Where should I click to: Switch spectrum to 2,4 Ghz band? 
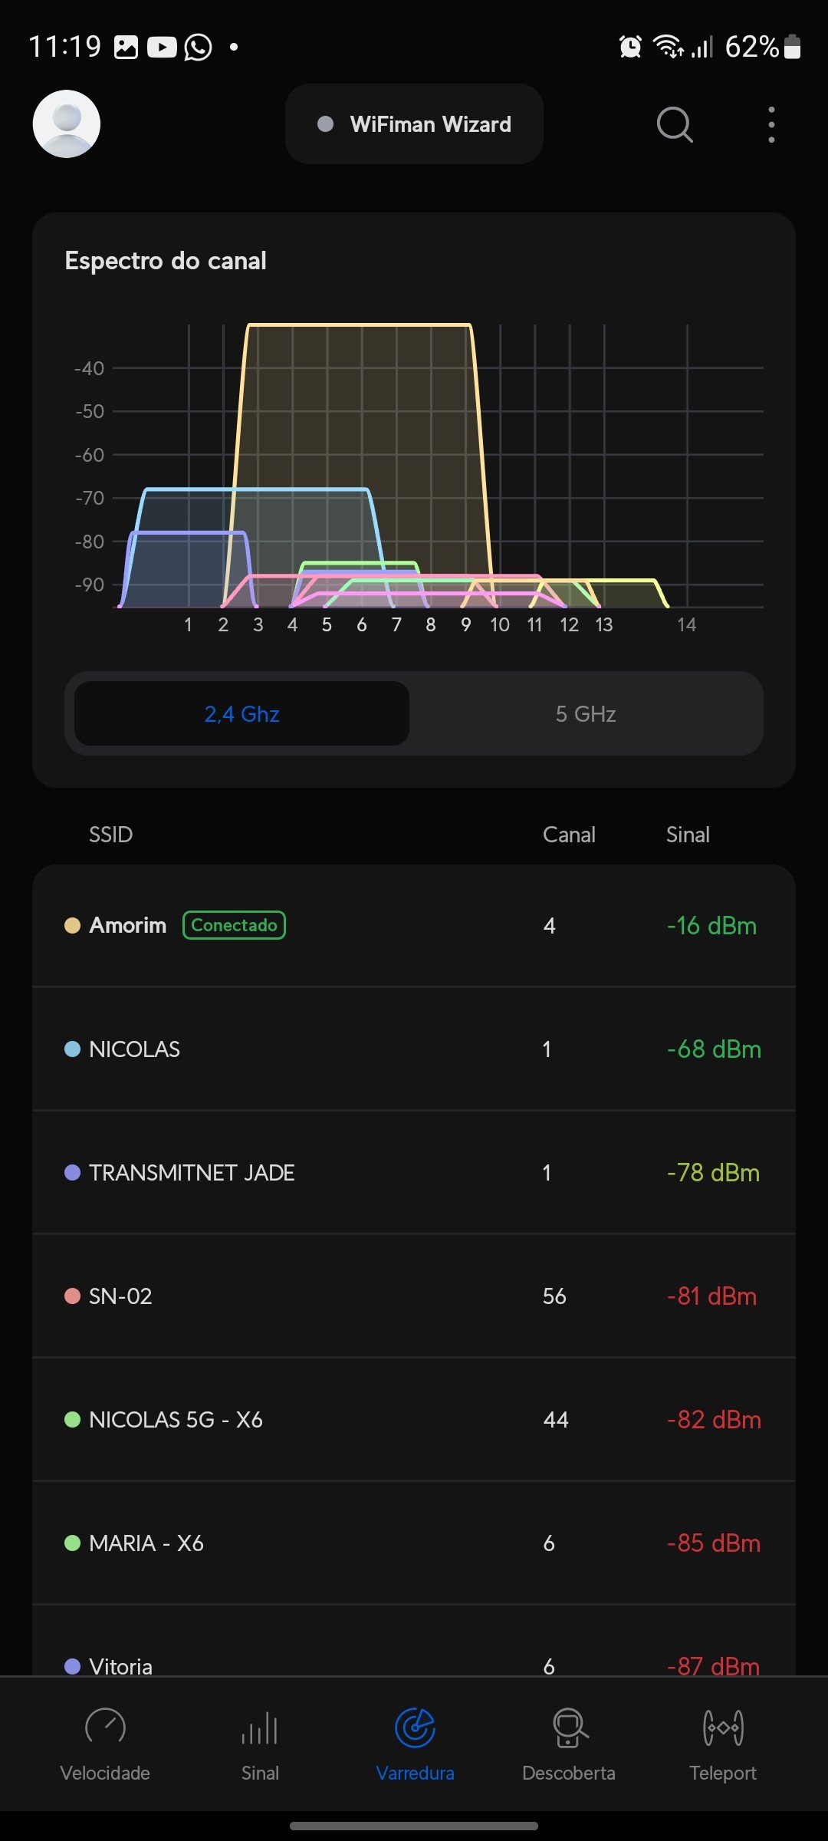click(x=242, y=714)
